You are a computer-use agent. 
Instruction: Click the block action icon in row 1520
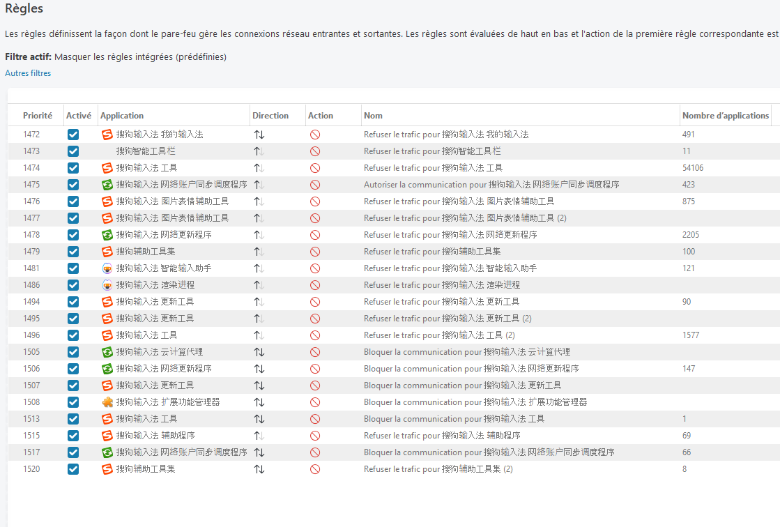click(x=315, y=468)
